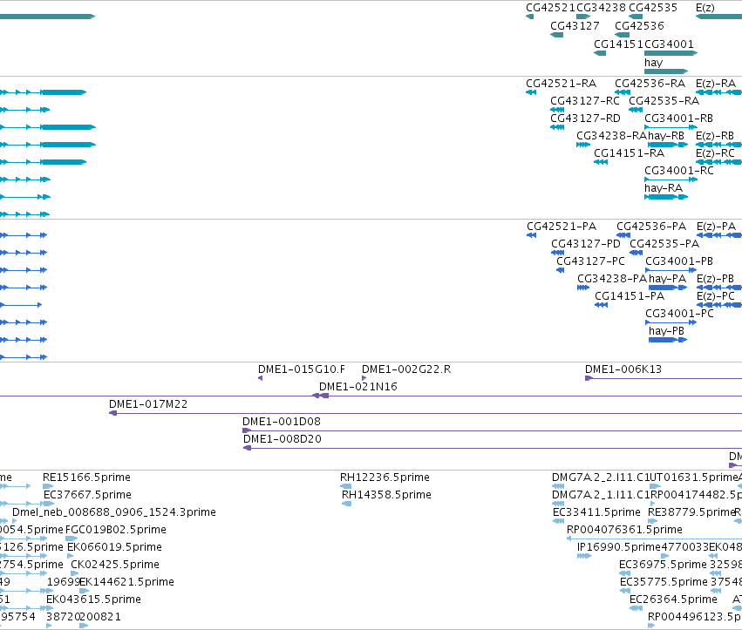
Task: Open protein label hay-PB
Action: tap(666, 331)
